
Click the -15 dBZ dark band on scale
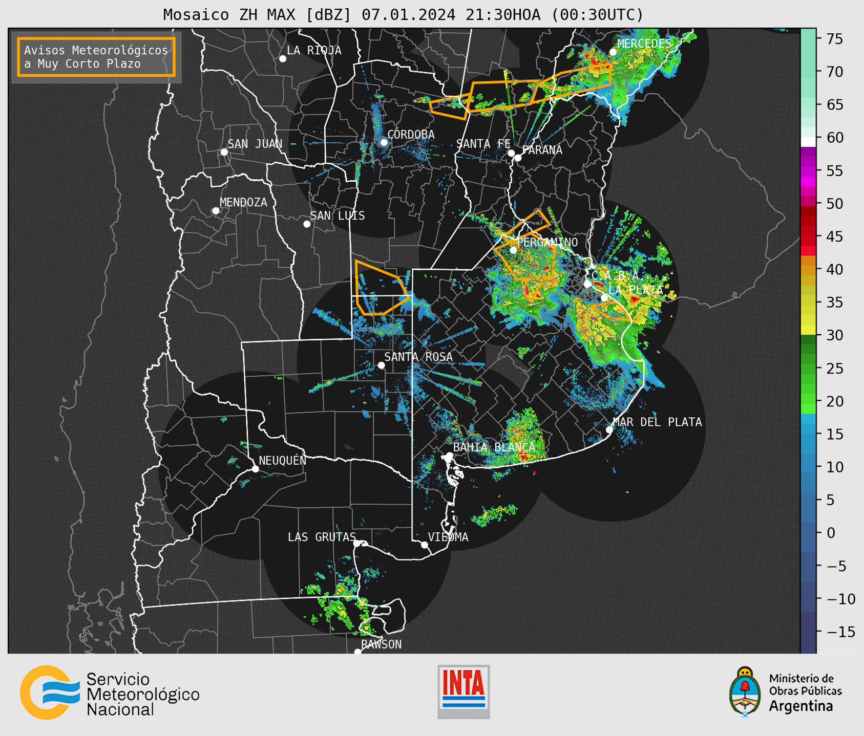pos(808,632)
